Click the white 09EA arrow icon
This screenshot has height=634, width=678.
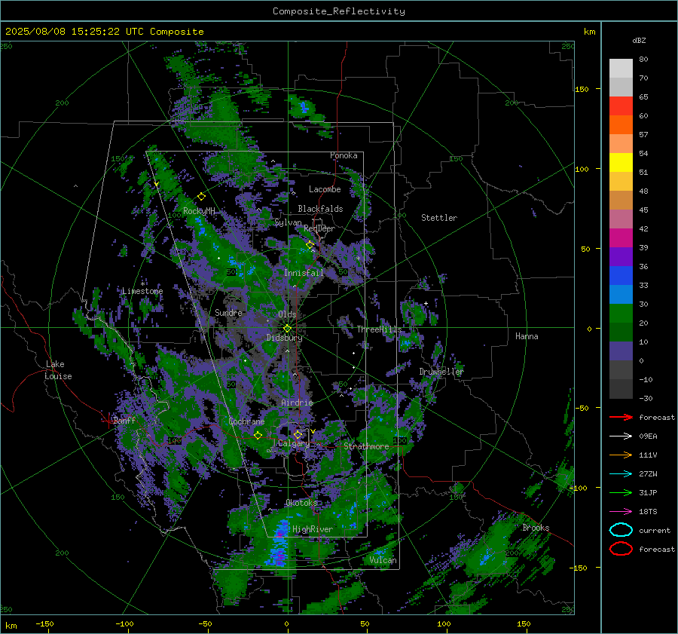point(621,436)
